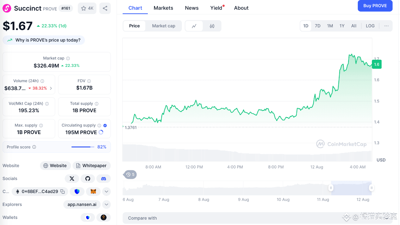
Task: Click the right handle of the range slider
Action: tap(371, 188)
